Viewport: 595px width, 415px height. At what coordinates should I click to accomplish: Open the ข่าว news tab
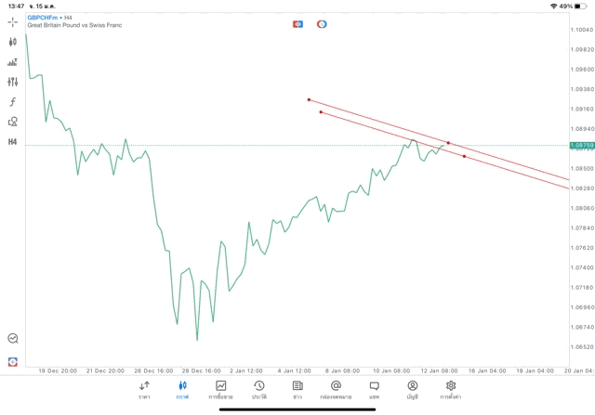pos(297,390)
